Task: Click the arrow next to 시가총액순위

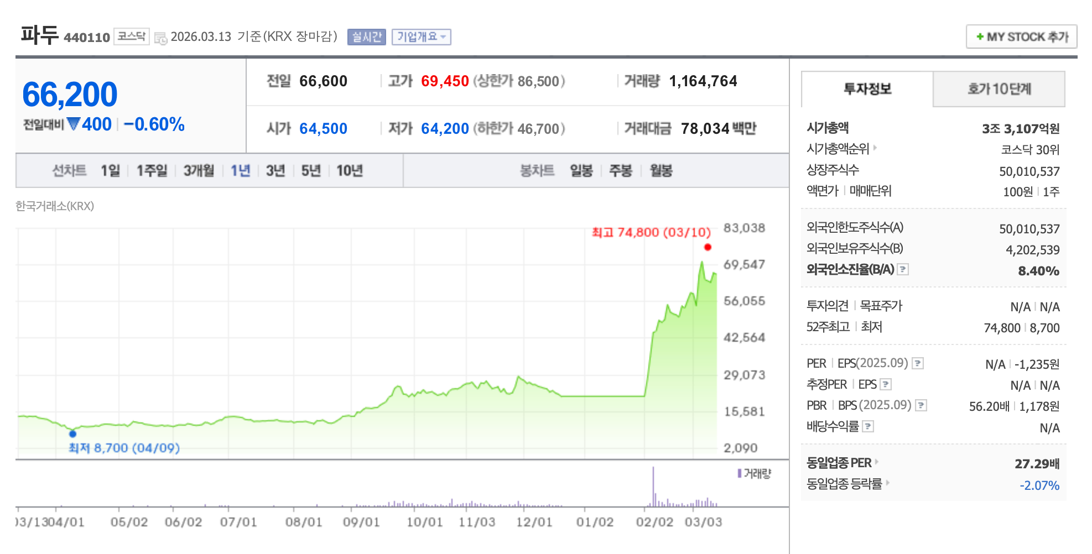Action: (x=875, y=148)
